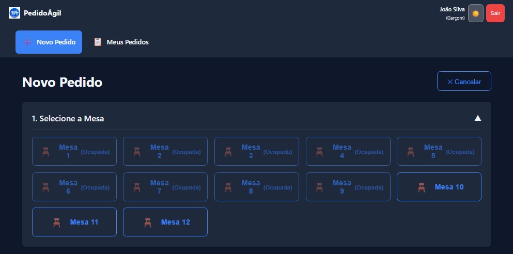Click the clipboard icon beside Meus Pedidos
The image size is (513, 254).
[98, 42]
